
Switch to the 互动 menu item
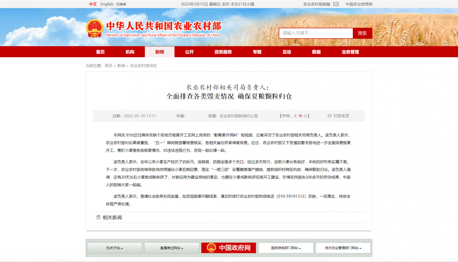[x=286, y=52]
